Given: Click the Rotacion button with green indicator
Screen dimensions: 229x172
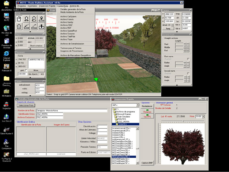Looking at the screenshot, I should point(147,111).
